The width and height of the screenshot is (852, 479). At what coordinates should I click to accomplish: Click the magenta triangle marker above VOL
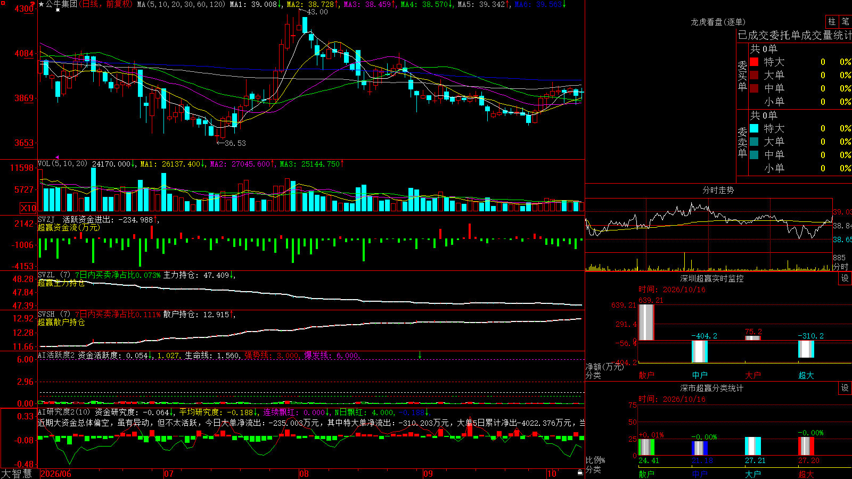click(x=57, y=157)
